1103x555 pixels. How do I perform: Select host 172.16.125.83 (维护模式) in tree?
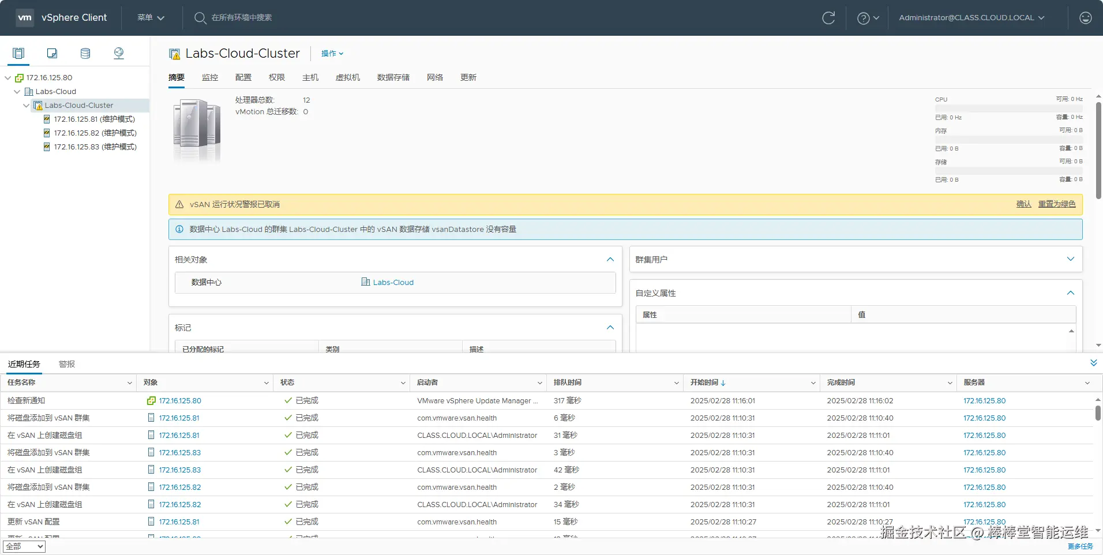pos(95,147)
